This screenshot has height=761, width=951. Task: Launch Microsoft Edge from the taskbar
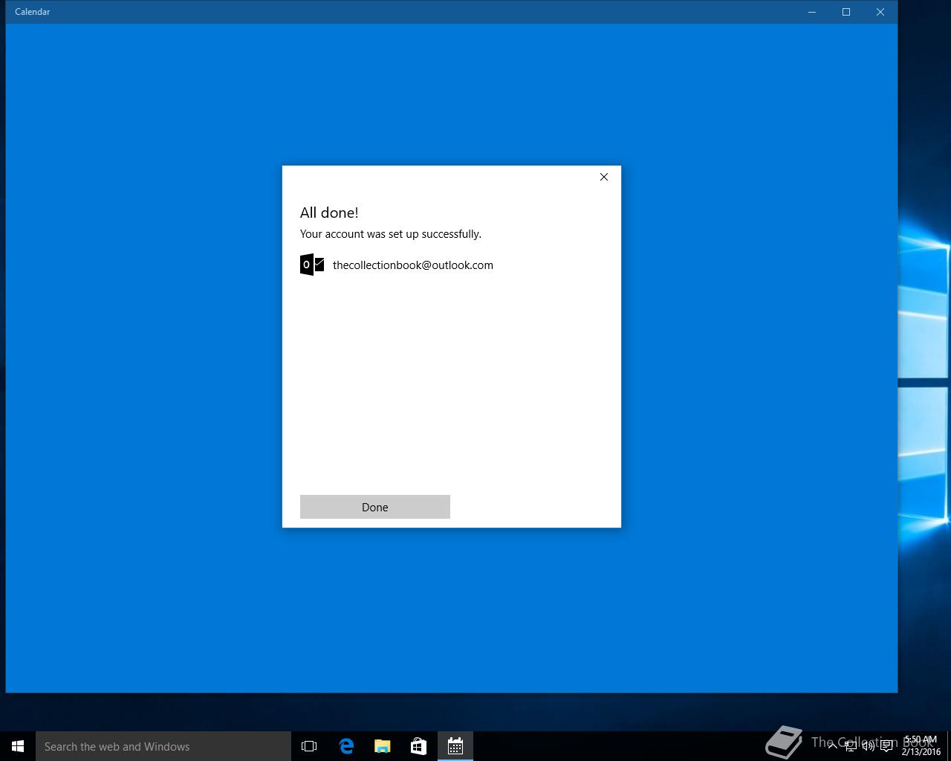coord(346,746)
